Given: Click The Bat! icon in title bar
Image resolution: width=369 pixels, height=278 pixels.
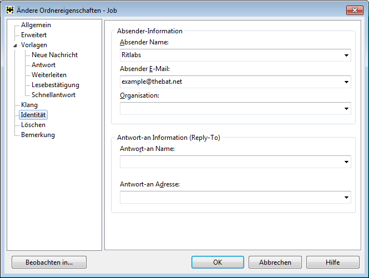Looking at the screenshot, I should [x=10, y=11].
